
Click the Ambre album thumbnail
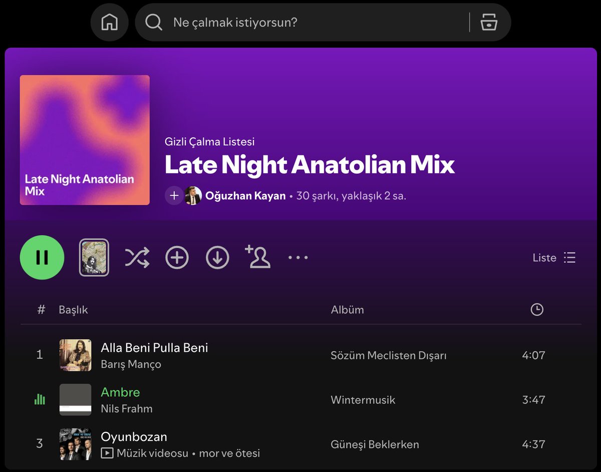(x=75, y=400)
